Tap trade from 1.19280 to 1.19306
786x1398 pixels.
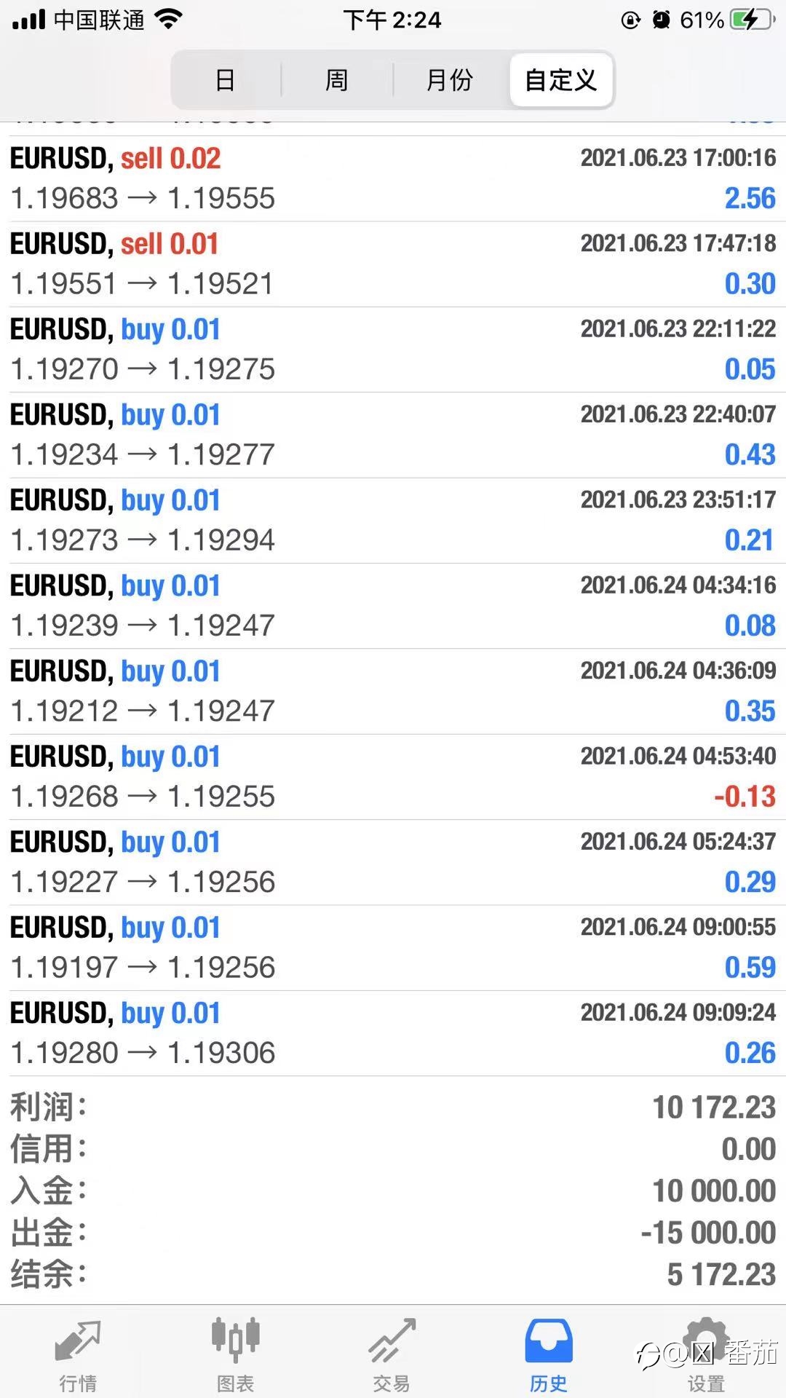pos(393,1033)
